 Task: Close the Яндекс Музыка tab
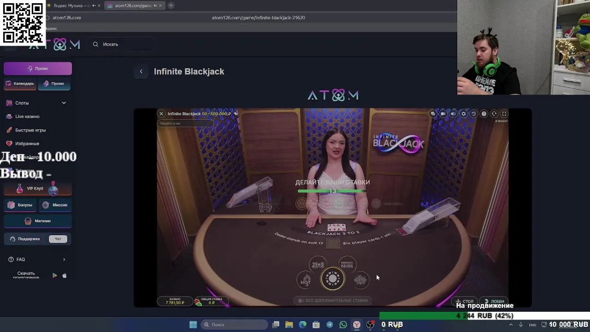pyautogui.click(x=99, y=6)
